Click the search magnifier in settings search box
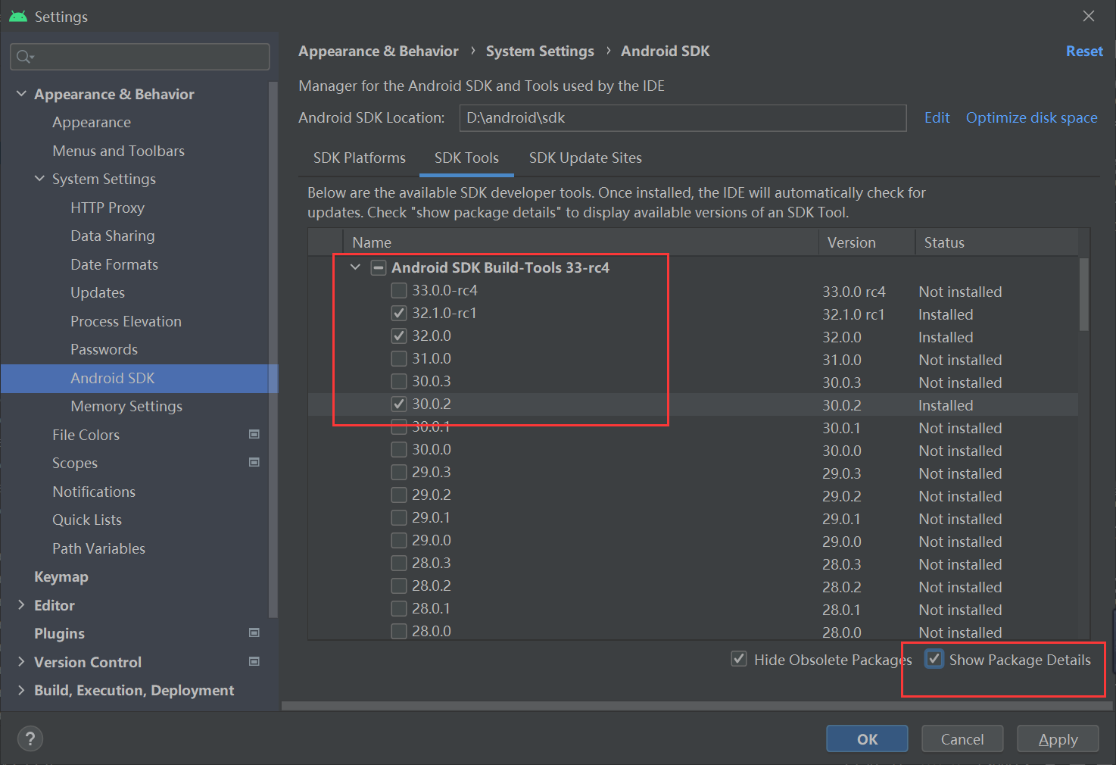Image resolution: width=1116 pixels, height=765 pixels. (x=23, y=56)
